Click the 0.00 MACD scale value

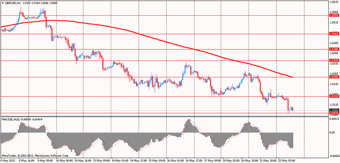coord(331,132)
